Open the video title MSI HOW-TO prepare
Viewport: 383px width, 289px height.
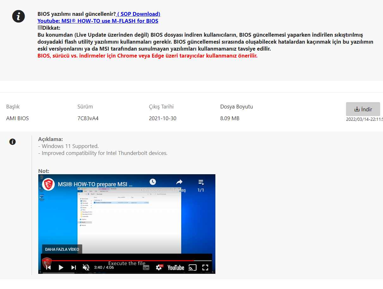[95, 184]
